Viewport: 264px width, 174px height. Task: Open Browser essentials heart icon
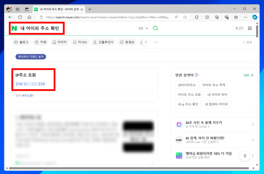point(227,17)
